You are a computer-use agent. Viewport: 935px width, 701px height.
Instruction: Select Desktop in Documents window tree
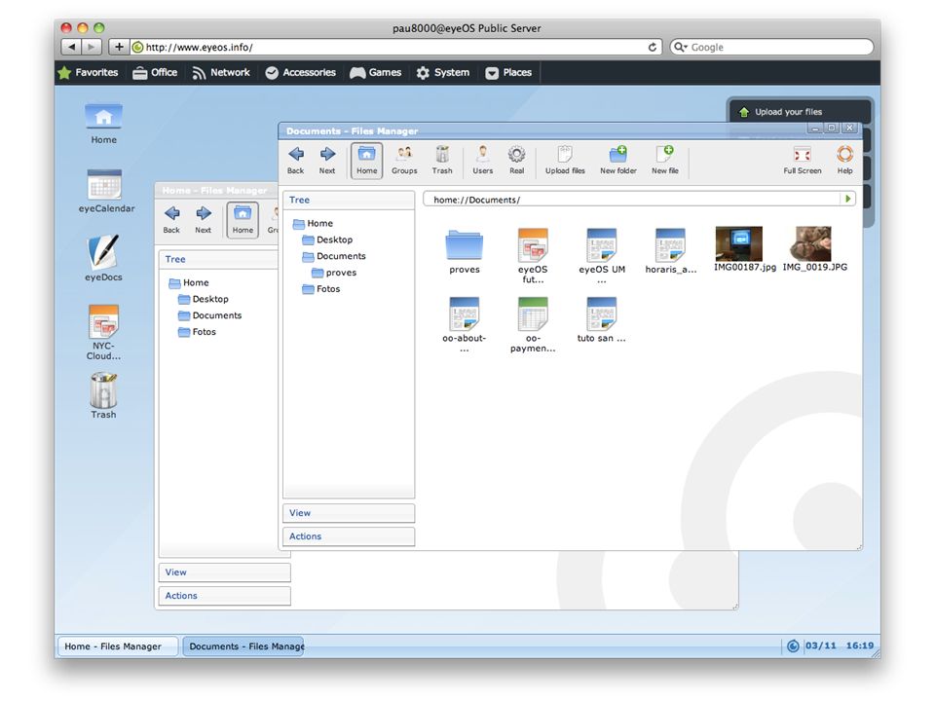click(x=327, y=240)
